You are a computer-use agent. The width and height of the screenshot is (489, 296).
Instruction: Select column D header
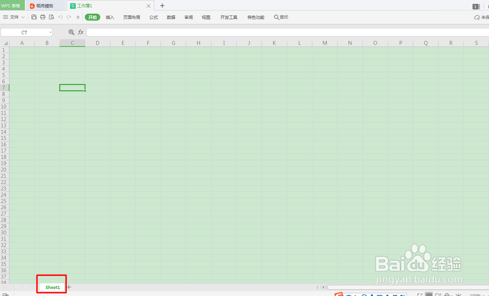[97, 43]
